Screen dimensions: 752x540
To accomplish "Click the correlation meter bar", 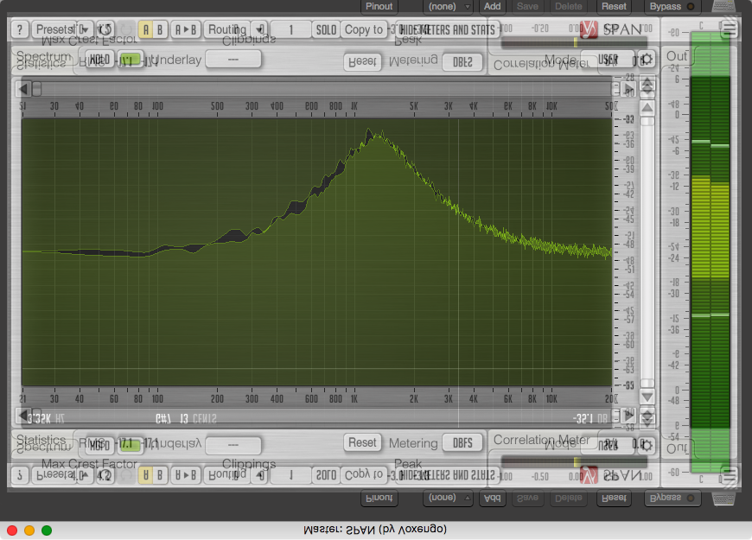I will click(x=539, y=42).
